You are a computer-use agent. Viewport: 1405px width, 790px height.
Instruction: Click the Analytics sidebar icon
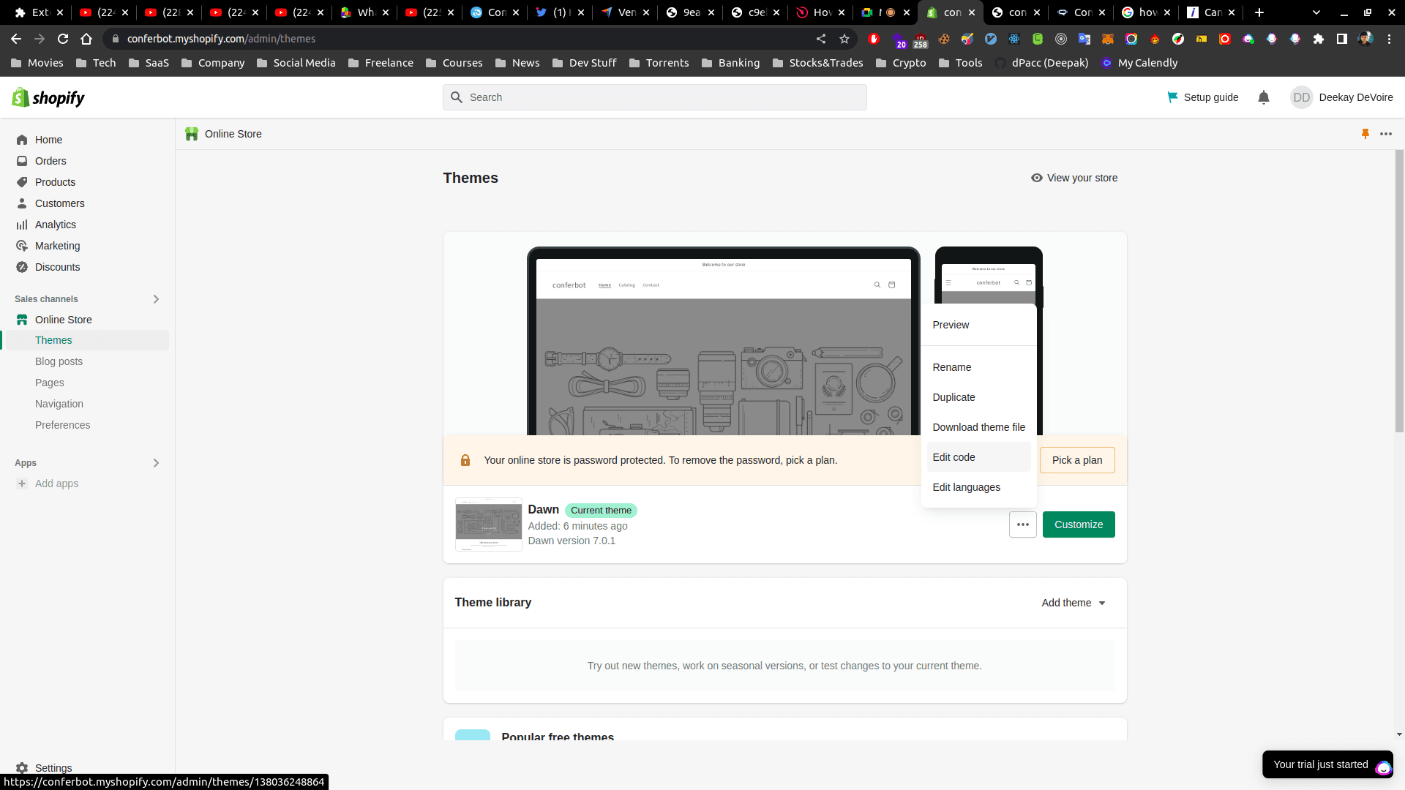click(x=22, y=225)
